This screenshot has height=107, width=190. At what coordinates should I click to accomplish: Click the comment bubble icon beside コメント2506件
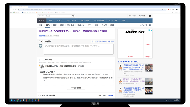point(39,95)
